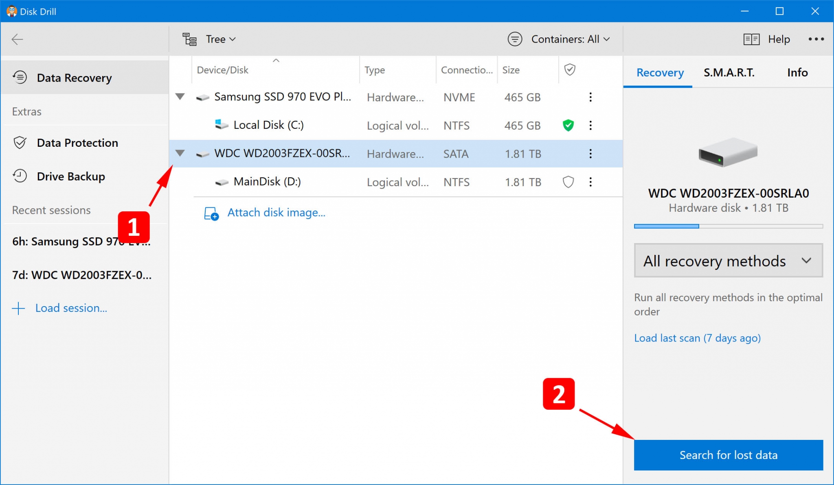This screenshot has height=485, width=834.
Task: Click the MainDisk (D:) drive icon
Action: coord(222,183)
